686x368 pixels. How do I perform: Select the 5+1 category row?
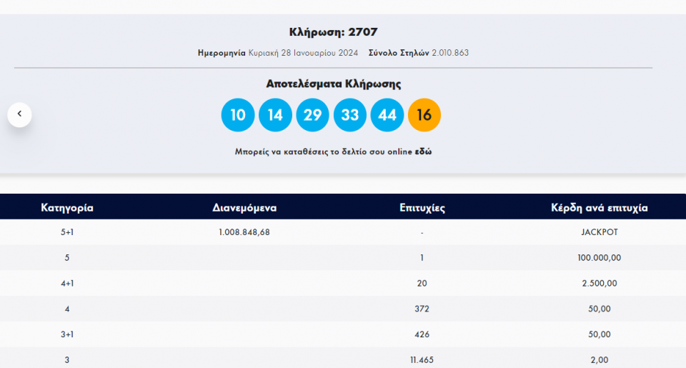coord(67,232)
